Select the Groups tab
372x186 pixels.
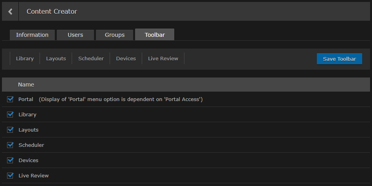tap(115, 35)
